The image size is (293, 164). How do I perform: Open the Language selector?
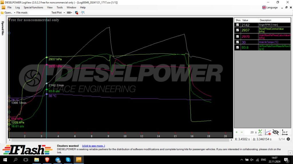click(270, 7)
